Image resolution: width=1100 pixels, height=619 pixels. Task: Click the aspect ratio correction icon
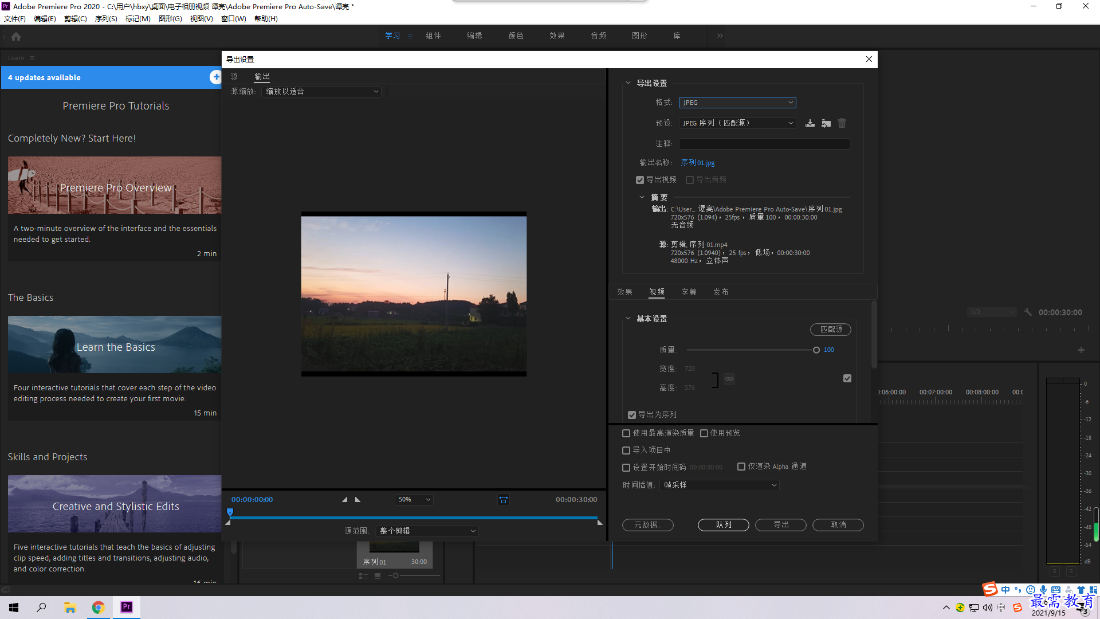click(x=503, y=500)
